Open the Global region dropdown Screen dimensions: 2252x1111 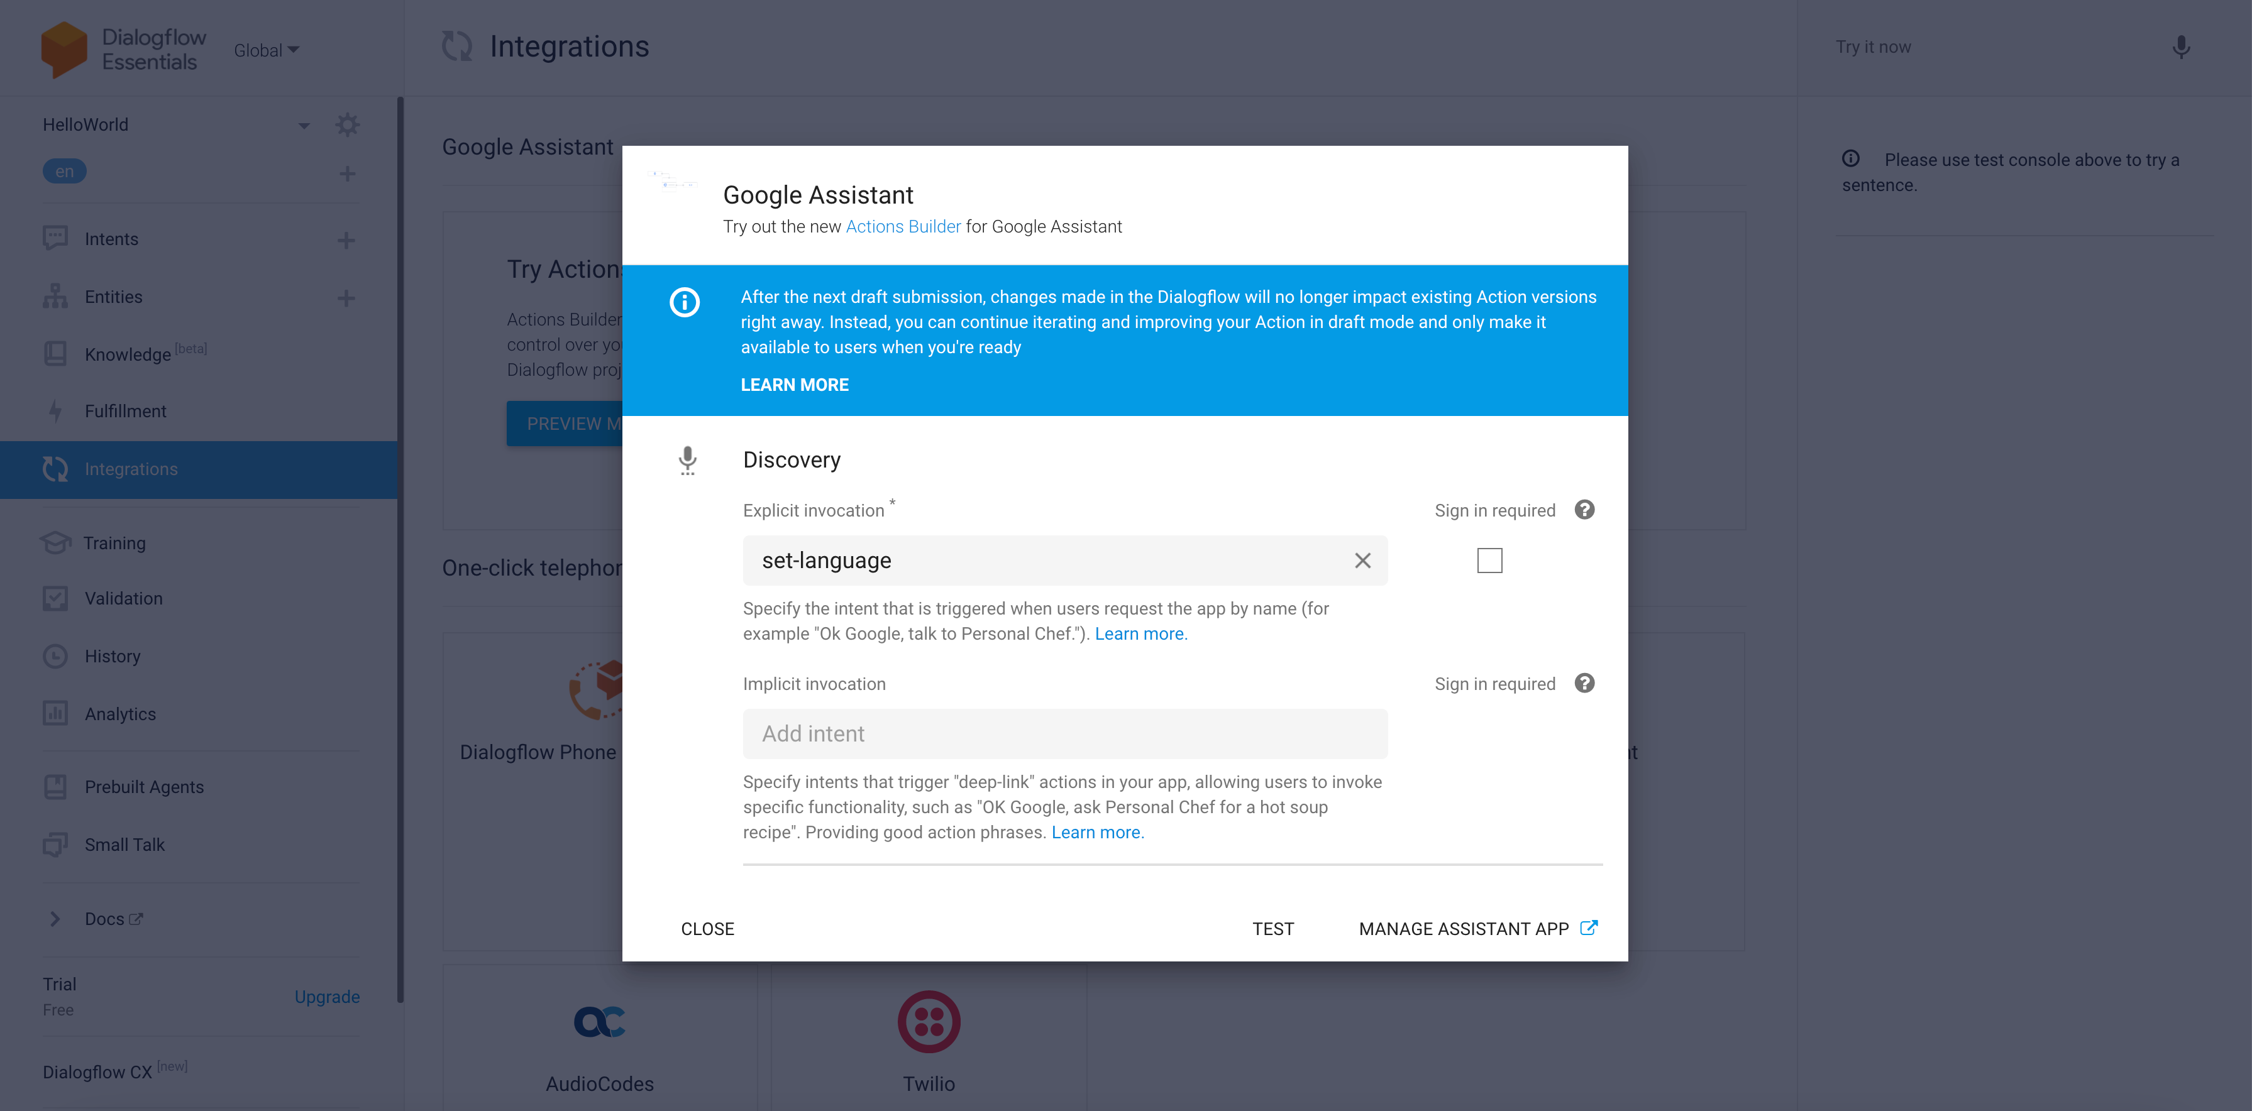click(x=267, y=51)
